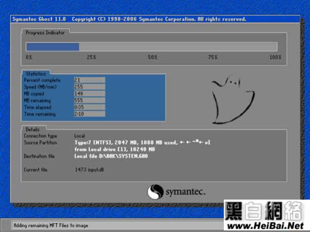
Task: Click the Time remaining value 2:10
Action: (x=90, y=114)
